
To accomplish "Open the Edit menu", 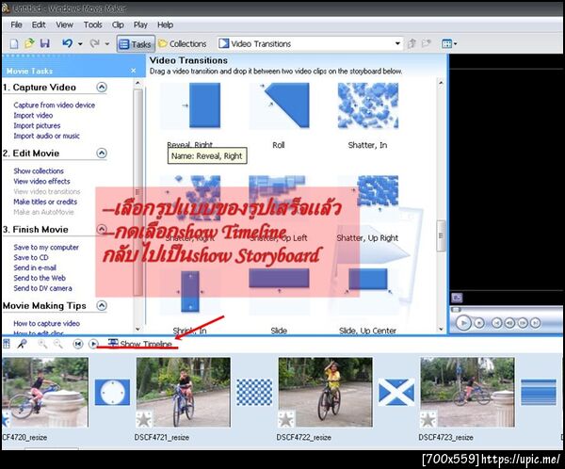I will click(x=39, y=24).
